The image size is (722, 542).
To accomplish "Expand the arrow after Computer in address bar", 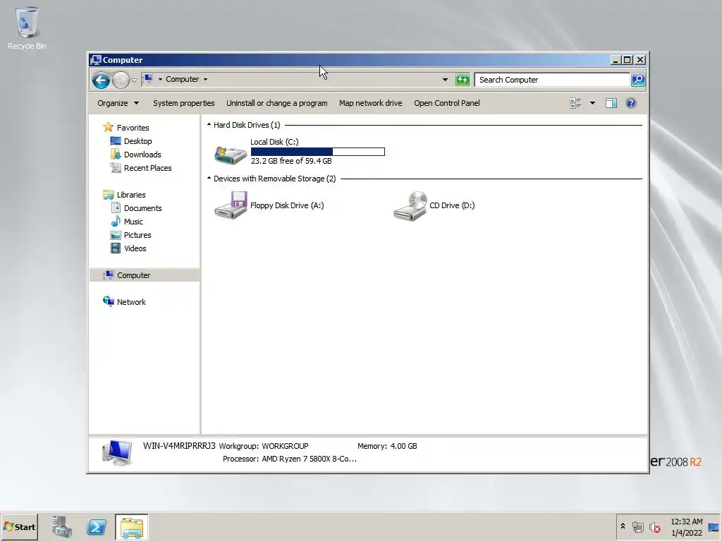I will pyautogui.click(x=205, y=79).
